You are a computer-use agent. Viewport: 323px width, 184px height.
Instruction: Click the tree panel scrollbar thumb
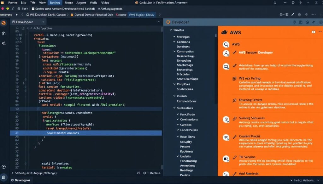coord(216,36)
